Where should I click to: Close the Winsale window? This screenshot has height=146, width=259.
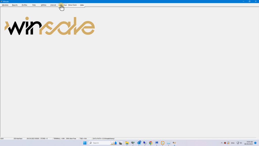[x=256, y=2]
